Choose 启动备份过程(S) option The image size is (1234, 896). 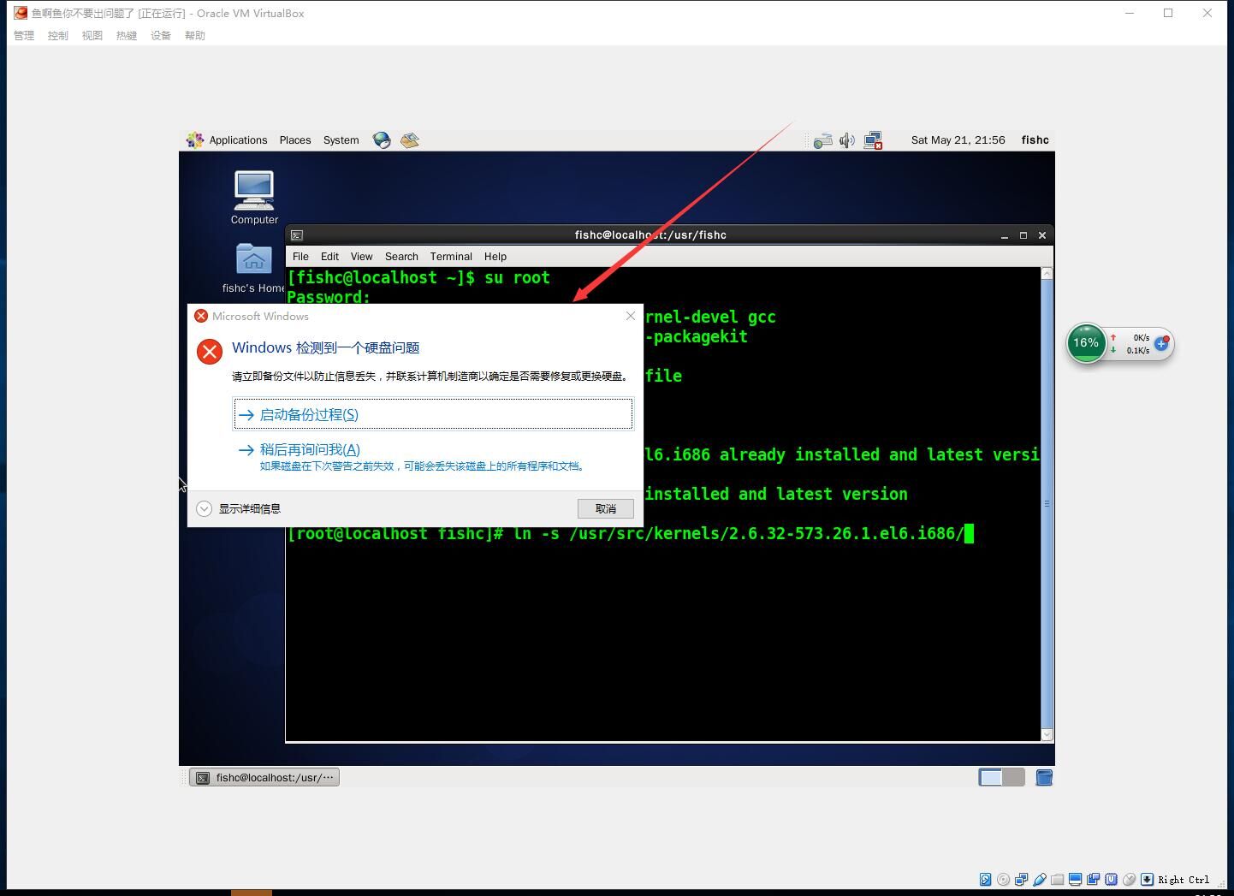point(433,414)
